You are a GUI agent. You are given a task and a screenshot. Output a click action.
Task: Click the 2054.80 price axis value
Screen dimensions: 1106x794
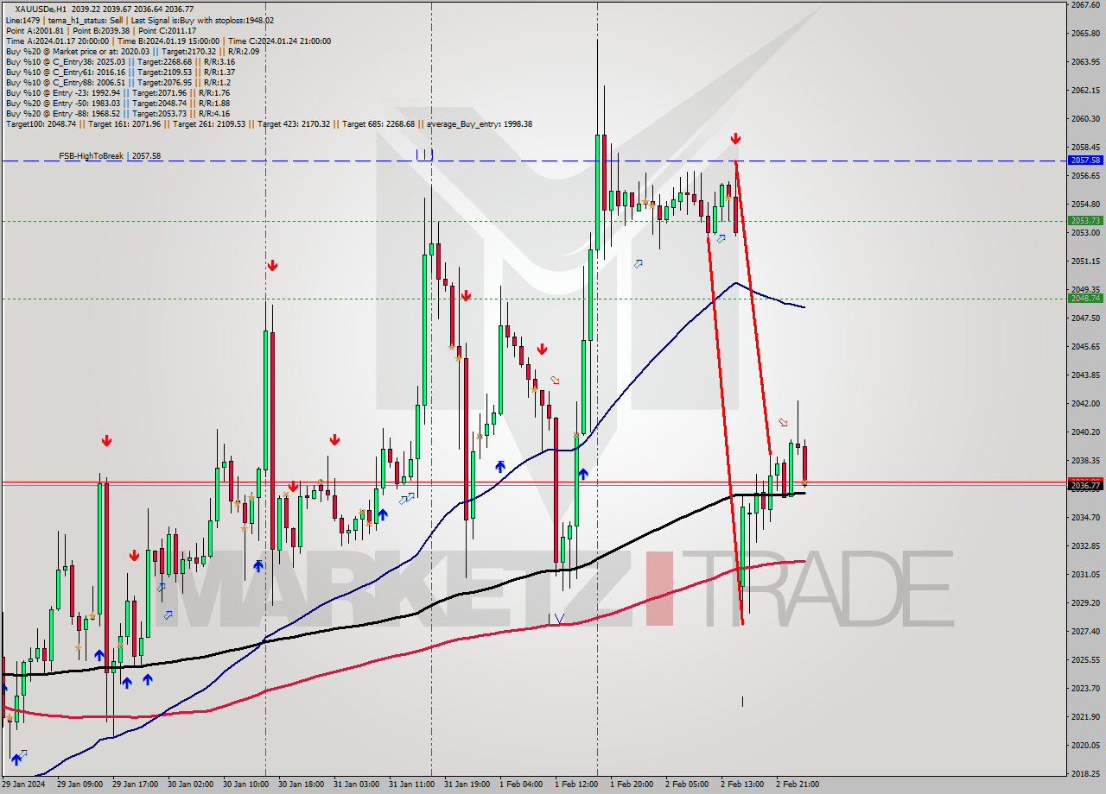coord(1084,205)
